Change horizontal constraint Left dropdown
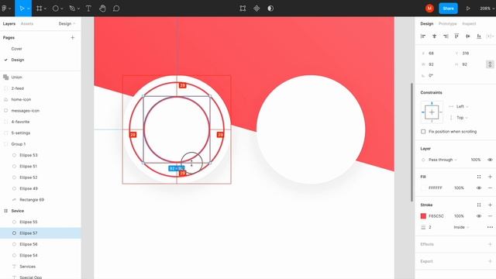496x279 pixels. click(462, 107)
